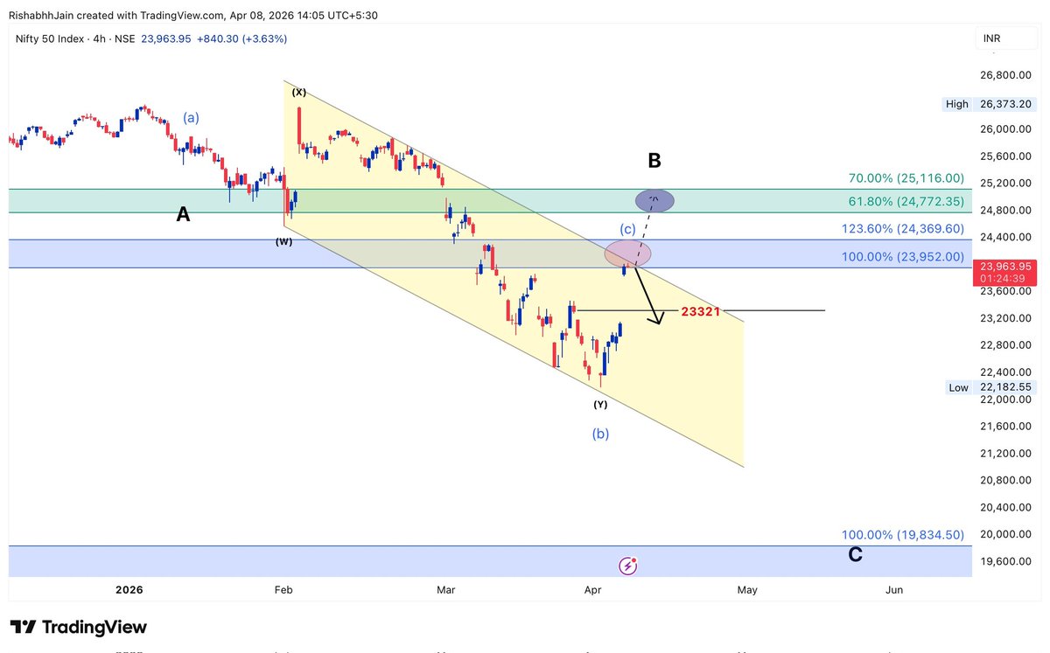The image size is (1050, 653).
Task: Click the High 26,373.20 badge
Action: coord(990,104)
